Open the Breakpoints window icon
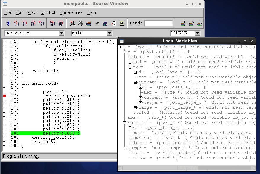Screen dimensions: 260x174 click(114, 23)
